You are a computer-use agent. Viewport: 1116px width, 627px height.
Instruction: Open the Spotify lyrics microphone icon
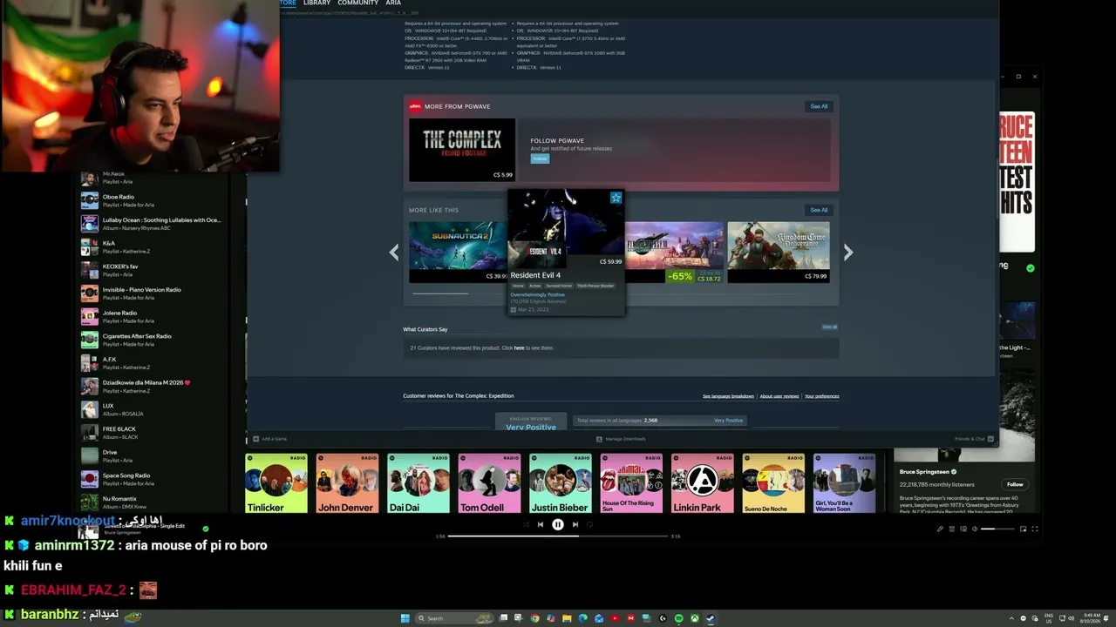point(941,529)
